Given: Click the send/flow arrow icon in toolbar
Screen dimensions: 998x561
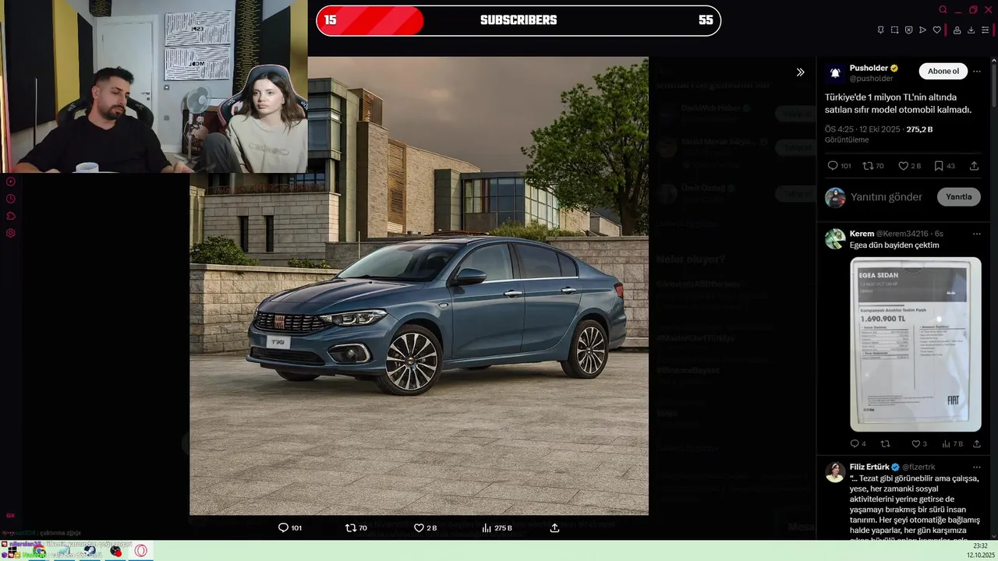Looking at the screenshot, I should tap(922, 30).
